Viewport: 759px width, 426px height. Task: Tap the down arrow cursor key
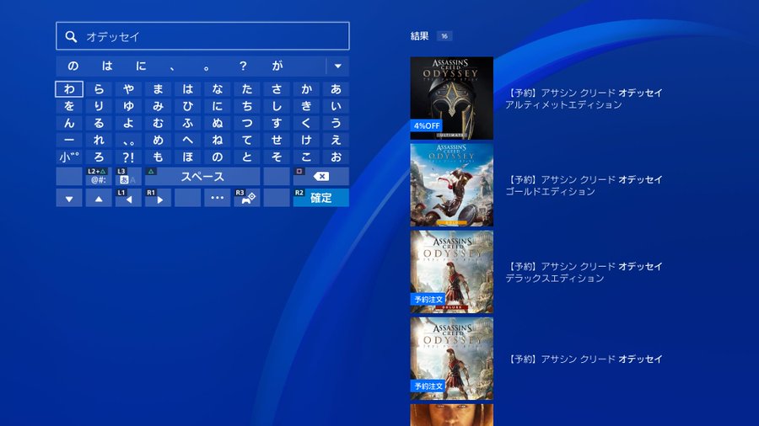pos(69,198)
